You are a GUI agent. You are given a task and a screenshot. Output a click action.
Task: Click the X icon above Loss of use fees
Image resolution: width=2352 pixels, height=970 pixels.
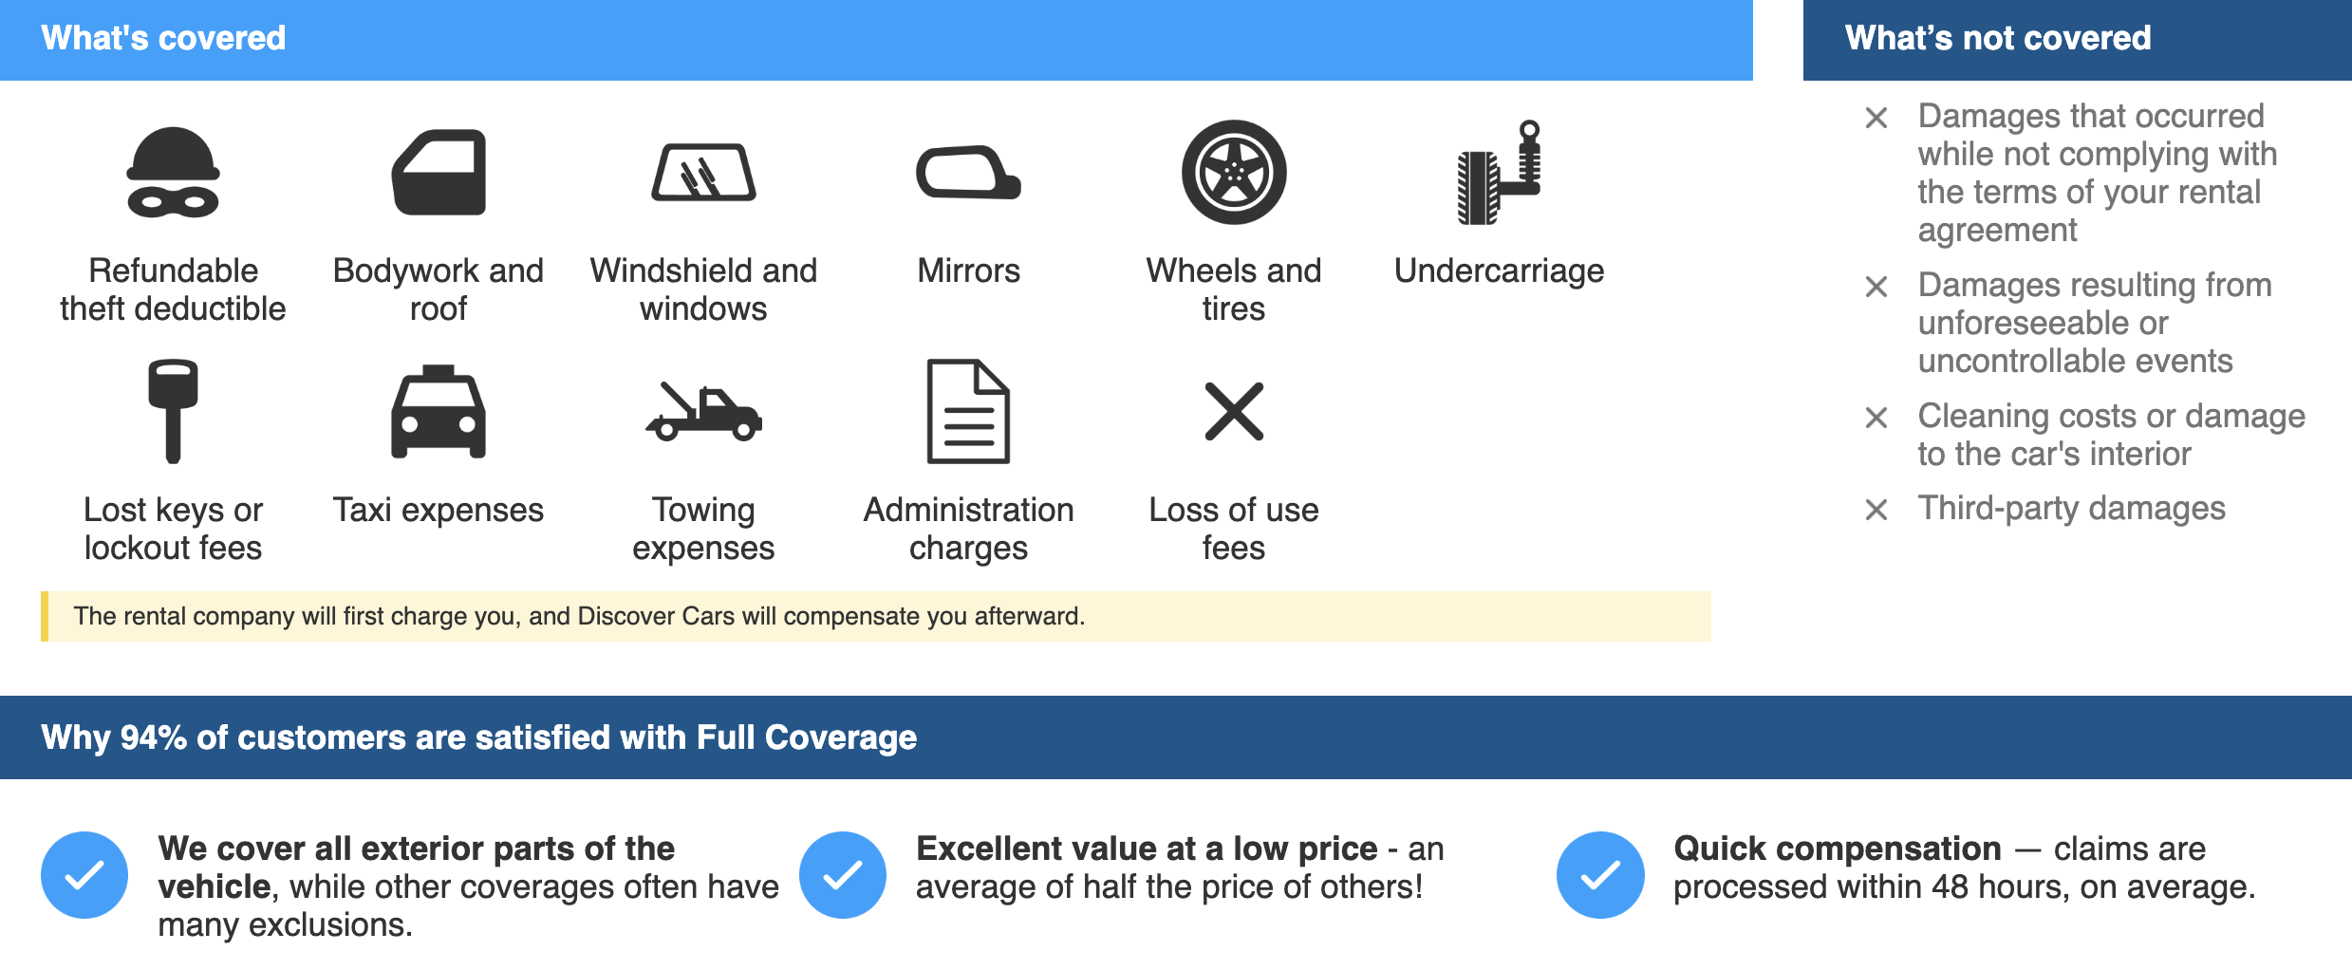click(1233, 411)
